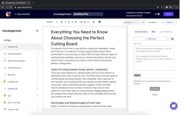Reload the browser page
The height and width of the screenshot is (115, 180).
click(10, 7)
